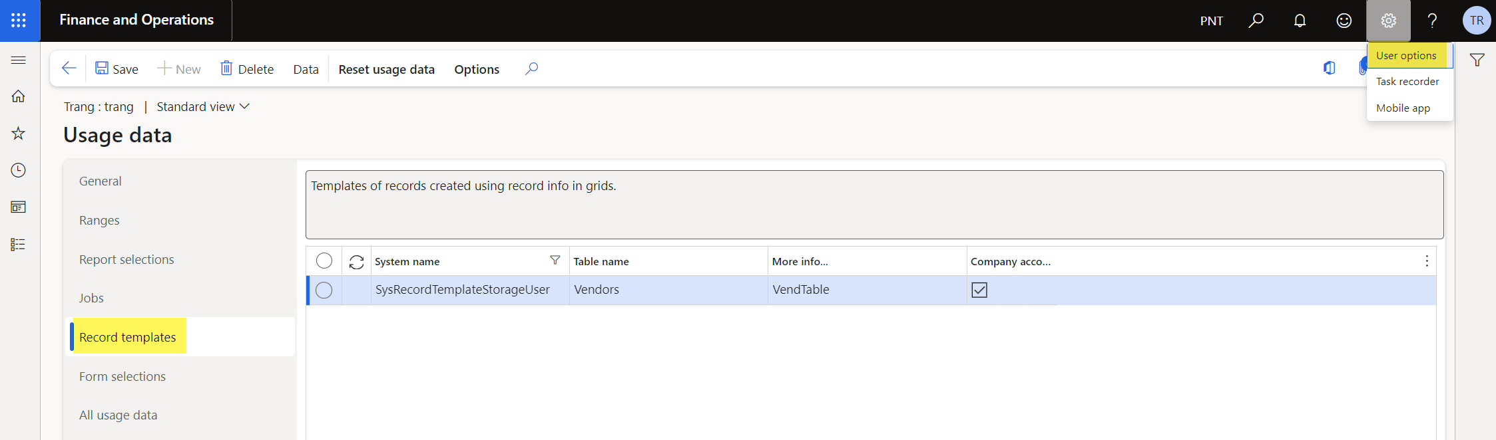1496x440 pixels.
Task: Delete the selected record
Action: pos(247,68)
